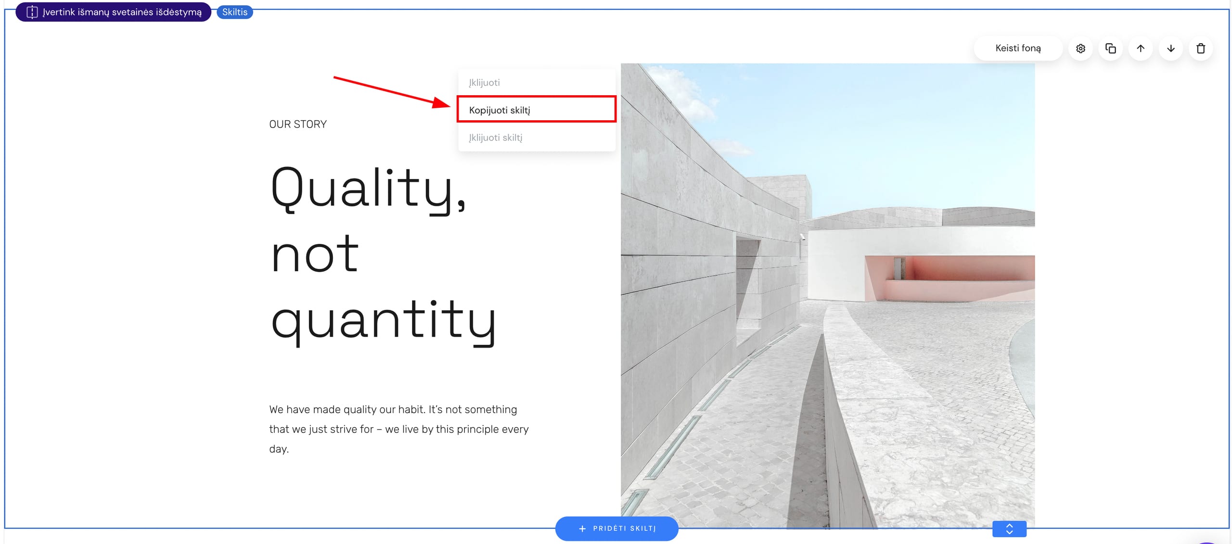Viewport: 1232px width, 544px height.
Task: Select the 'Quality,' heading line
Action: 369,188
